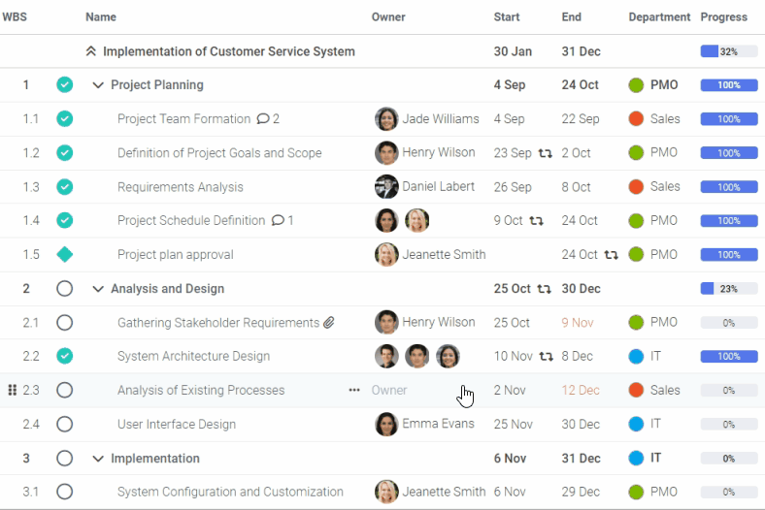Collapse the entire Implementation of Customer Service System

click(91, 51)
